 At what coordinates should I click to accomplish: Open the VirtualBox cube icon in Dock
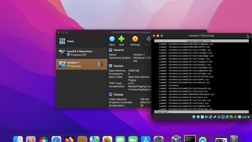click(176, 139)
